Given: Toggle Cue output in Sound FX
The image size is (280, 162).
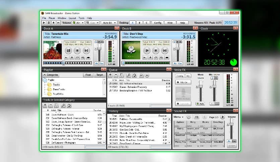Looking at the screenshot, I should coord(234,141).
